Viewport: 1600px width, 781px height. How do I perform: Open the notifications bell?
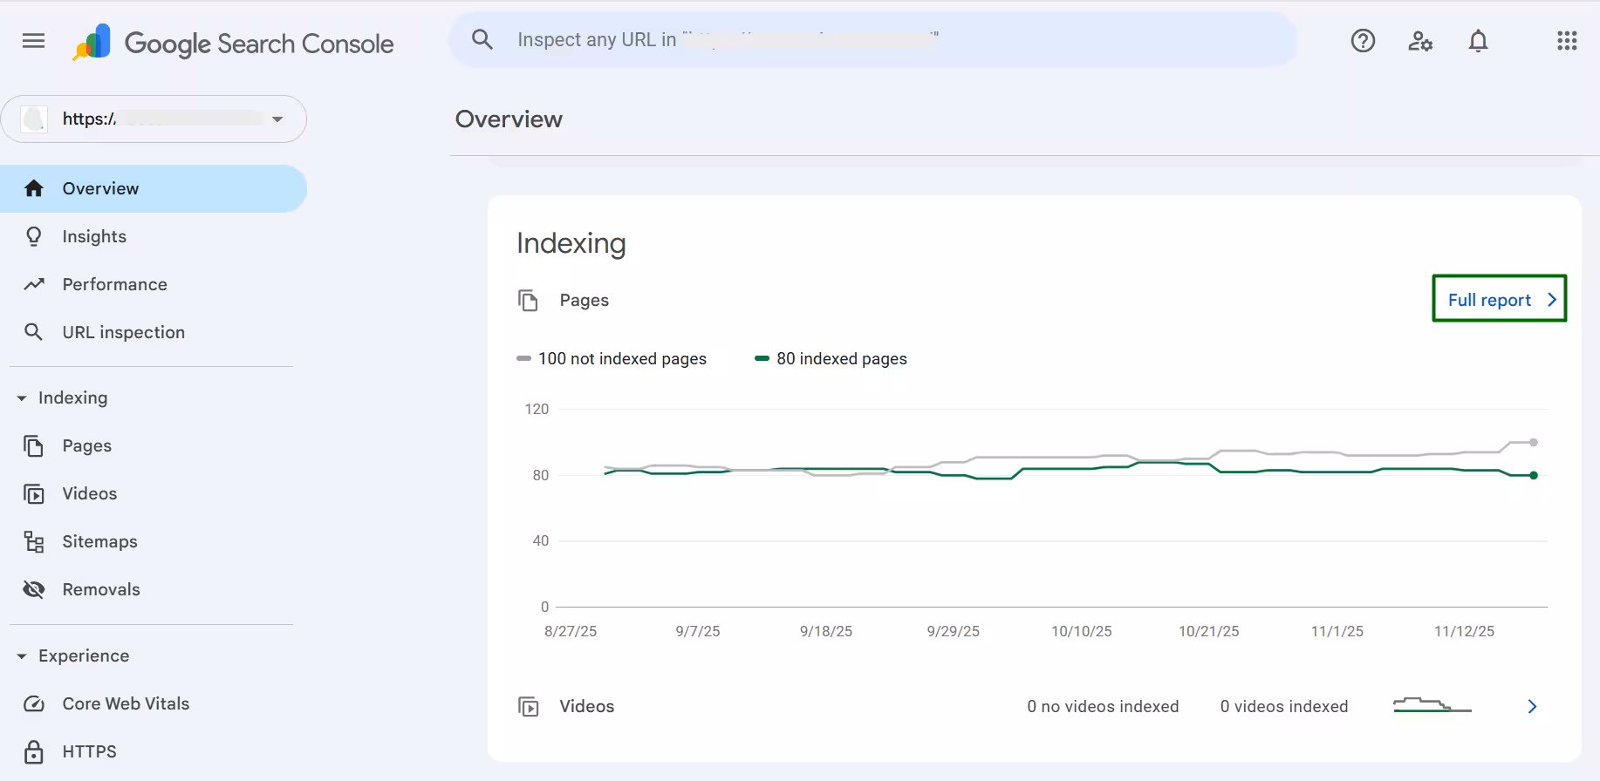point(1478,41)
